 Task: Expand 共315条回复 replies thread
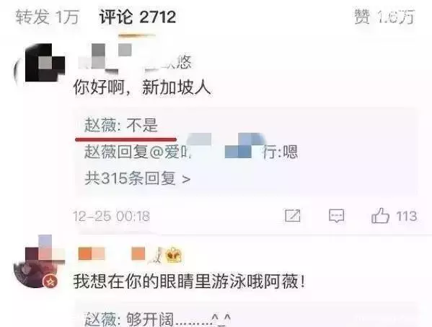(x=138, y=178)
